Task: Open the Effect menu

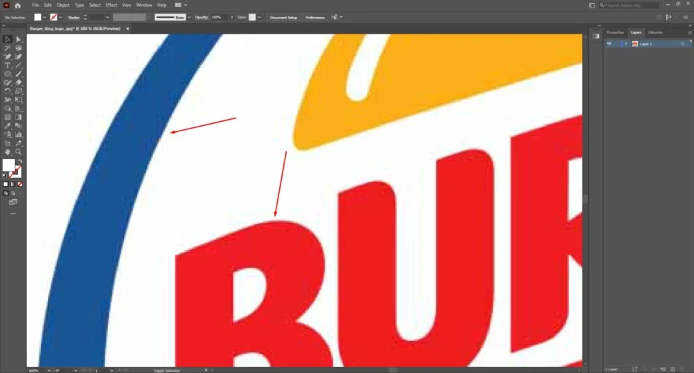Action: (111, 5)
